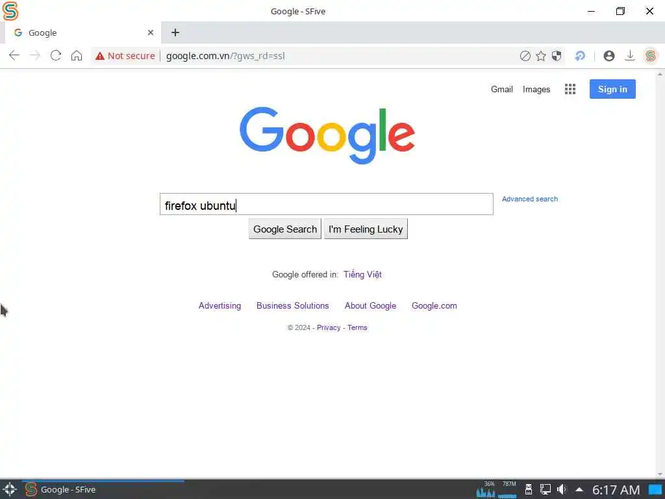Click the removable USB device tray icon
The height and width of the screenshot is (499, 665).
pyautogui.click(x=529, y=490)
